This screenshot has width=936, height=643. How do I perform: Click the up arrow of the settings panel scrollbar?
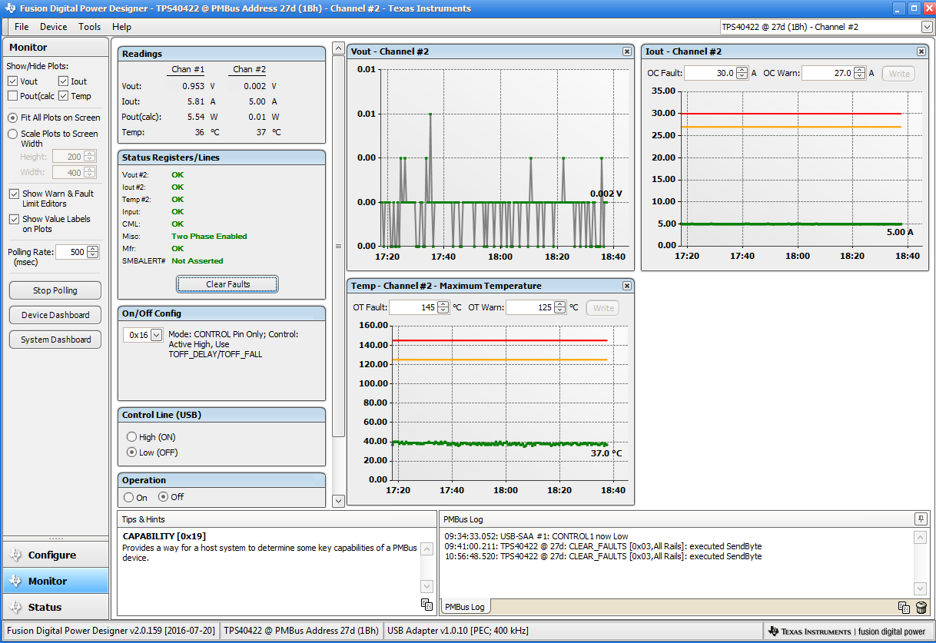[x=338, y=48]
